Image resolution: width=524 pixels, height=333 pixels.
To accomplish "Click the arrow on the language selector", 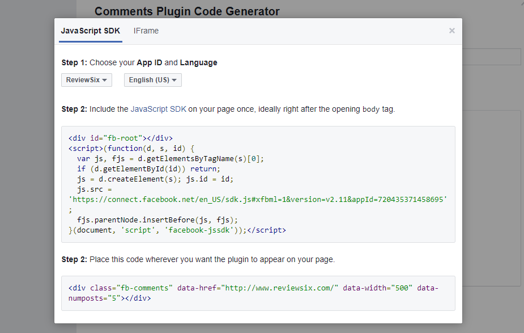I will coord(174,79).
